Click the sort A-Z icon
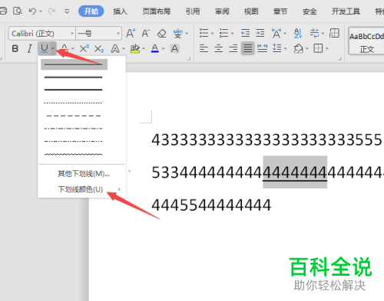The image size is (384, 301). tap(298, 33)
